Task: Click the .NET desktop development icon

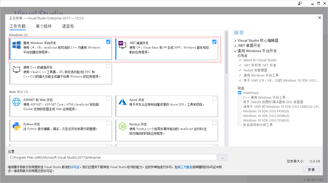Action: click(x=122, y=45)
